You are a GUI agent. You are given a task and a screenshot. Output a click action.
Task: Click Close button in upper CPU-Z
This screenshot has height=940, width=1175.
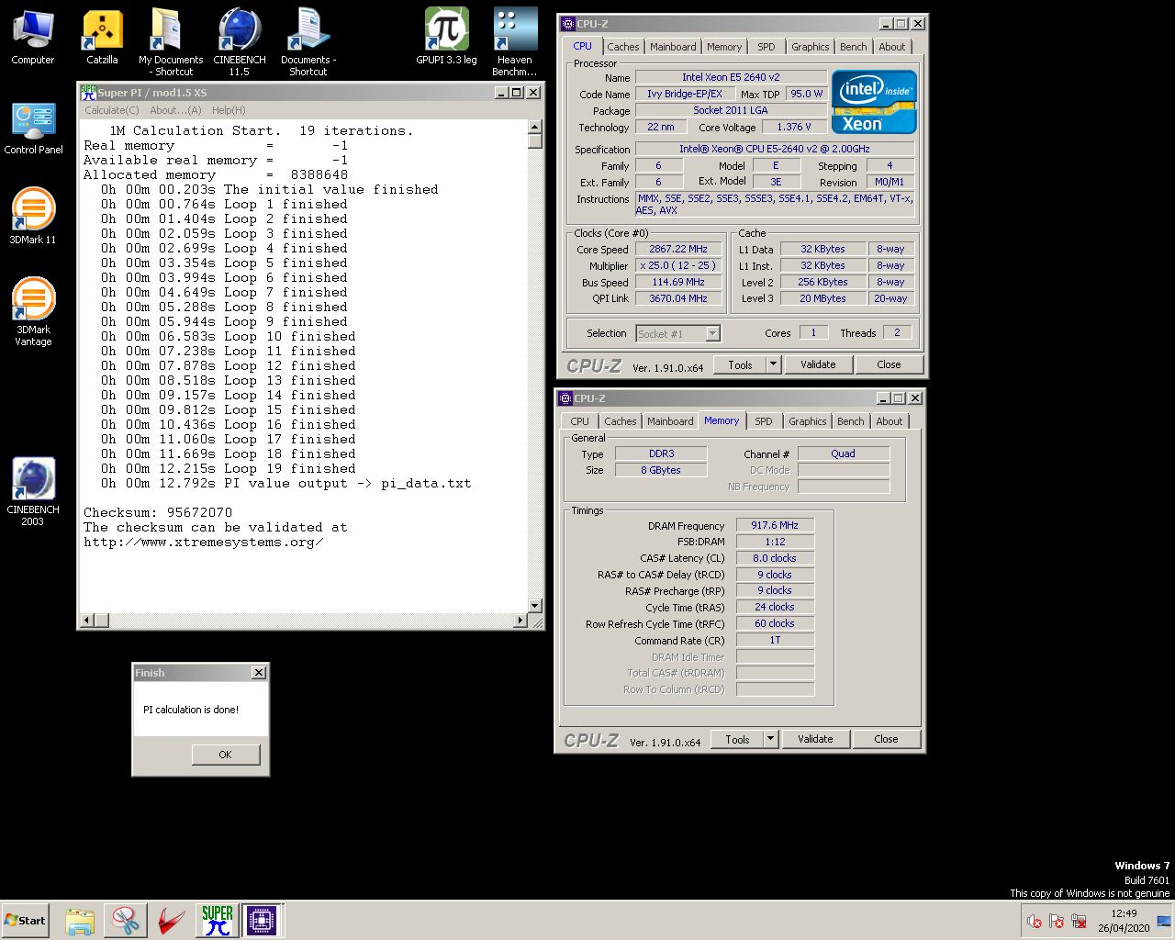pyautogui.click(x=889, y=364)
